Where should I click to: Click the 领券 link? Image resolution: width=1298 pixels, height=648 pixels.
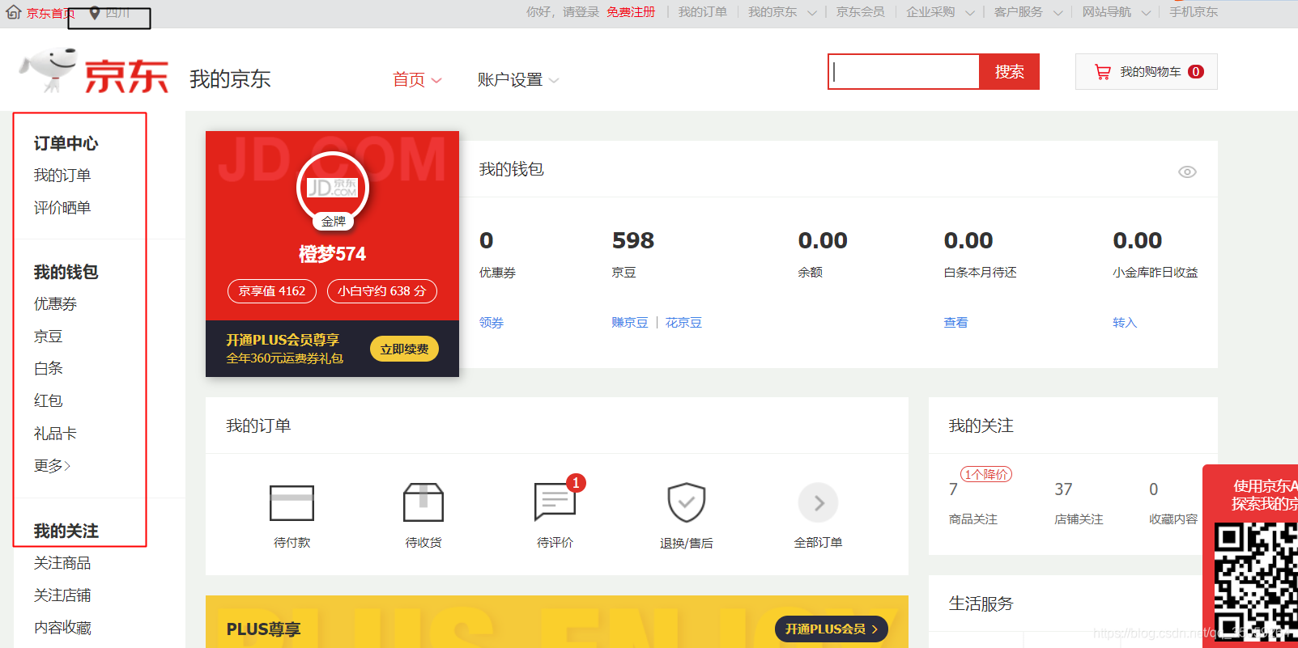click(492, 323)
